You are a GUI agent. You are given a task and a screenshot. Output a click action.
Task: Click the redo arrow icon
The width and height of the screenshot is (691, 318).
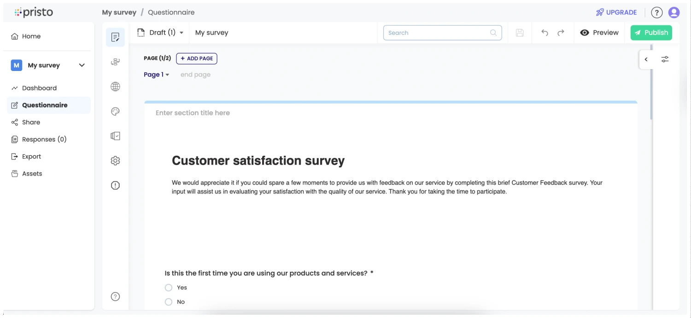coord(561,33)
